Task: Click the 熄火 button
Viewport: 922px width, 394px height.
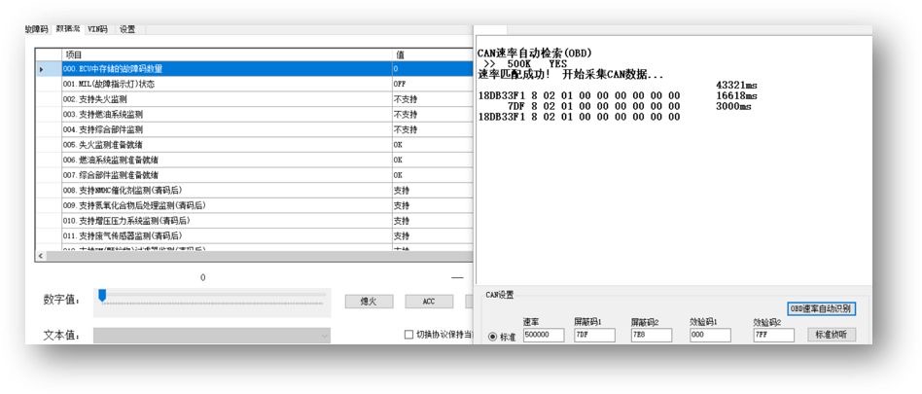Action: 369,302
